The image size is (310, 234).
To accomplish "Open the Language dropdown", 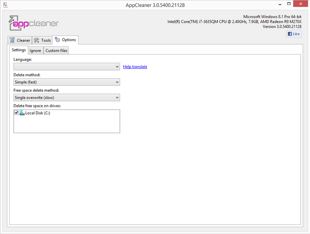I will [67, 67].
